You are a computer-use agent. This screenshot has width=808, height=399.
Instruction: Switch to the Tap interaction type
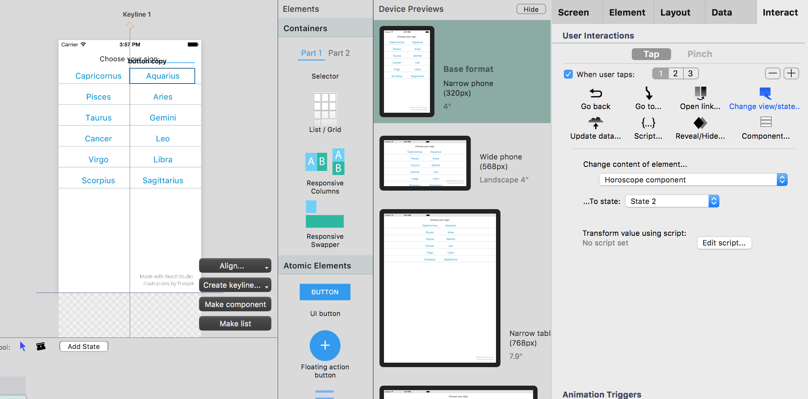(x=651, y=54)
